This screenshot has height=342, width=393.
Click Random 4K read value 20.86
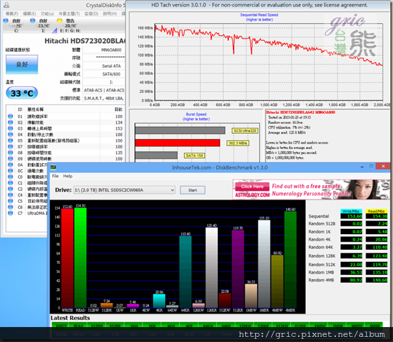point(377,239)
